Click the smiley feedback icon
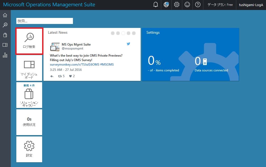Screen dimensions: 266x167 click(x=187, y=5)
